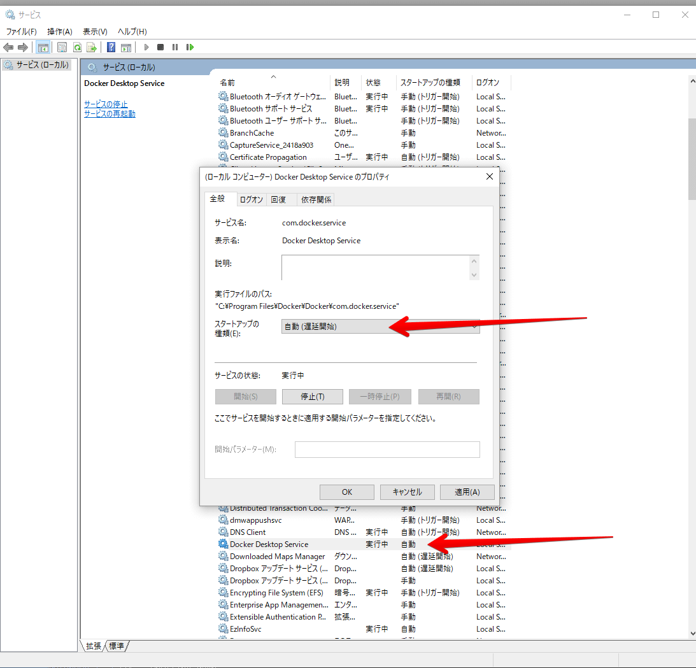The image size is (696, 668).
Task: Click the Back arrow in the toolbar
Action: tap(8, 47)
